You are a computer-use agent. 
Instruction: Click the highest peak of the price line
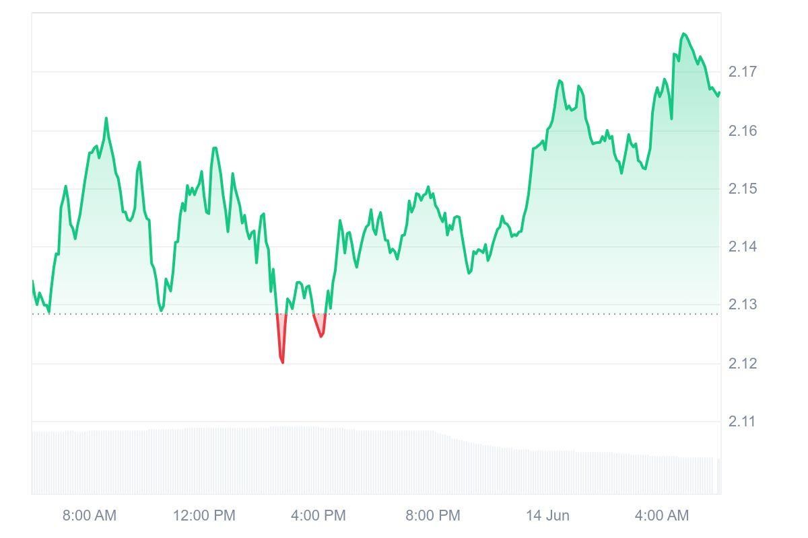683,34
